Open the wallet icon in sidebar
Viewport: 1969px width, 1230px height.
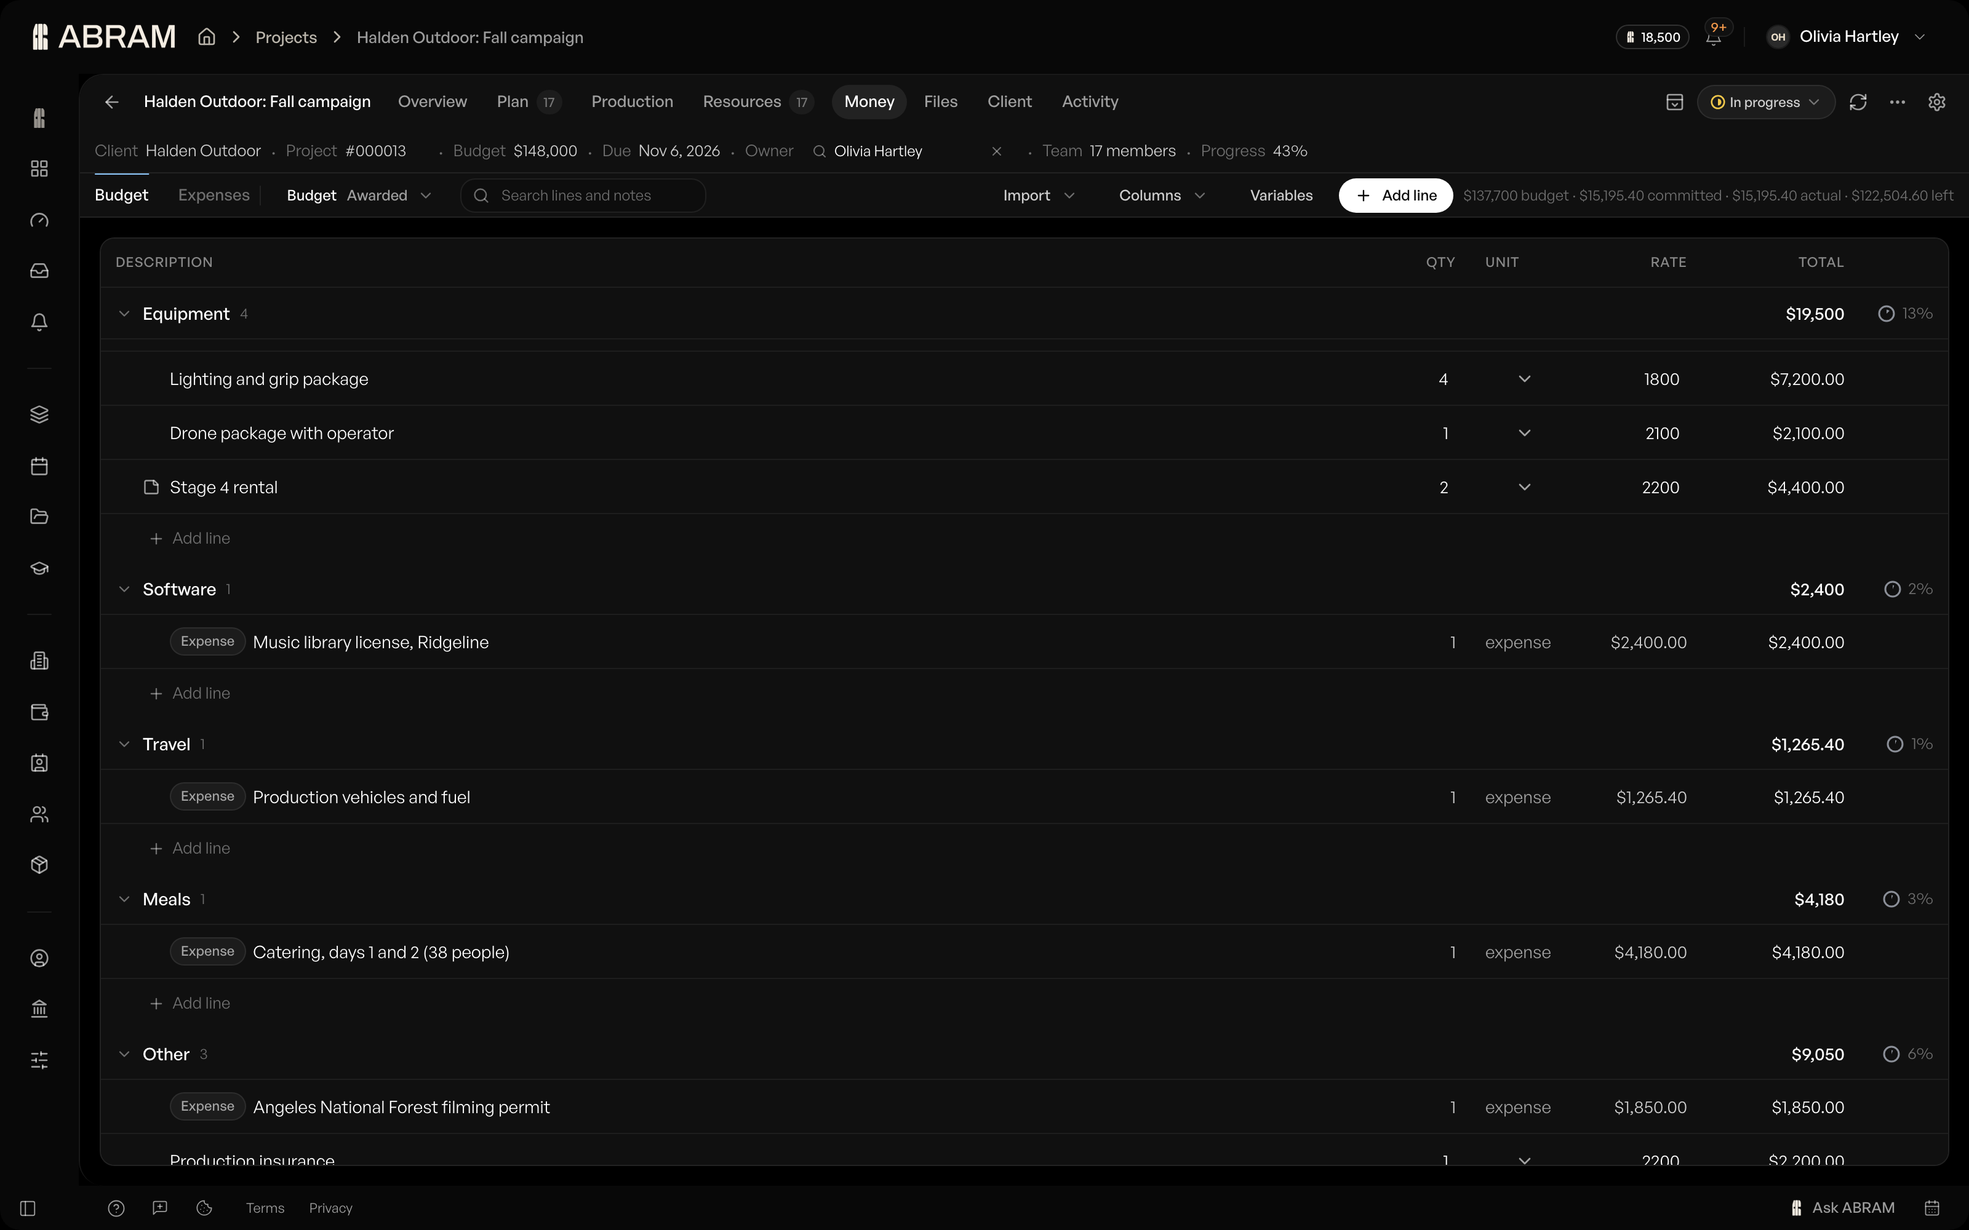tap(39, 712)
